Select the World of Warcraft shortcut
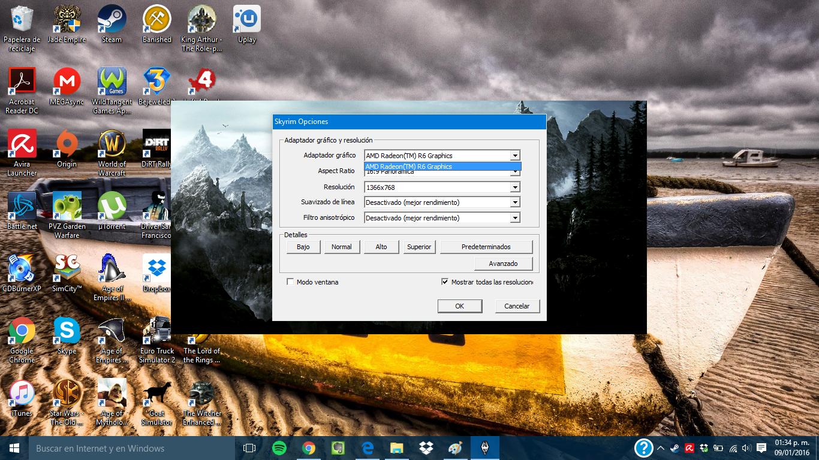 [x=112, y=153]
